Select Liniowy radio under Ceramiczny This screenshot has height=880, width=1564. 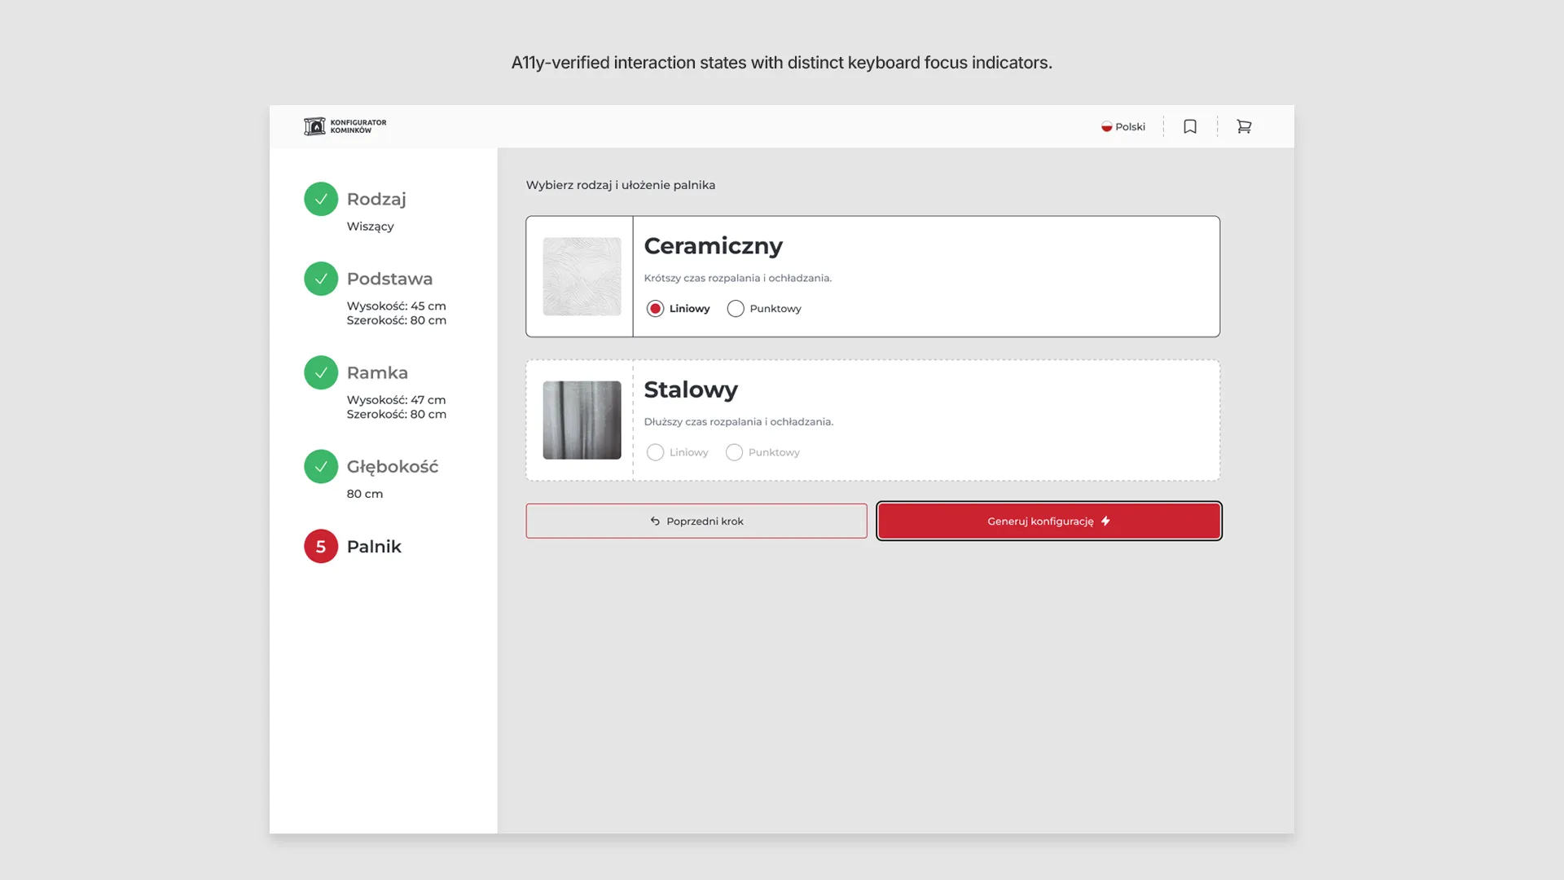655,309
